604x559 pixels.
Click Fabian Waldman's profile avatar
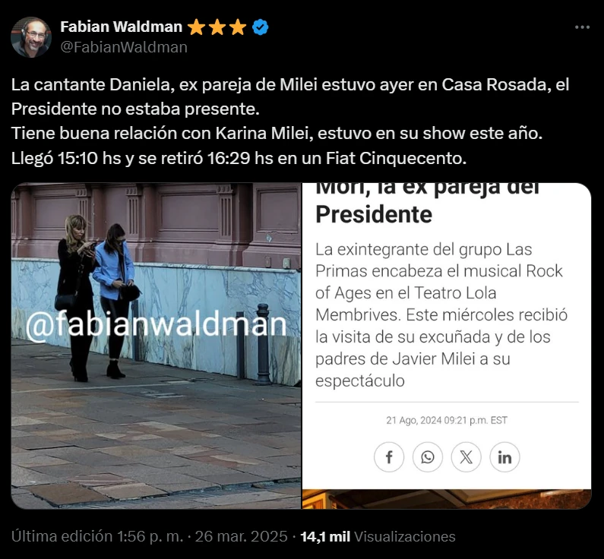click(x=31, y=37)
